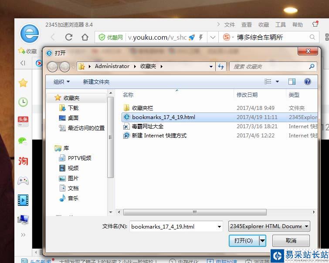This screenshot has width=329, height=263.
Task: Collapse the browser sidebar arrow icon
Action: (x=23, y=63)
